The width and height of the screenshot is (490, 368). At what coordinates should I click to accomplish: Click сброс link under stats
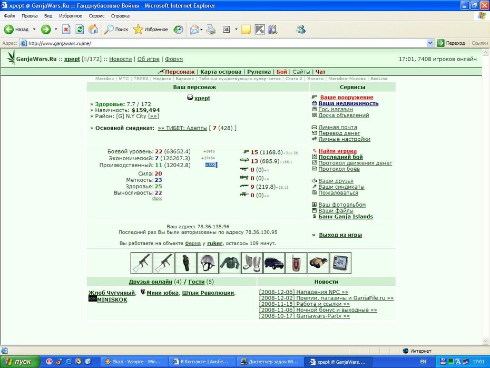pyautogui.click(x=157, y=199)
